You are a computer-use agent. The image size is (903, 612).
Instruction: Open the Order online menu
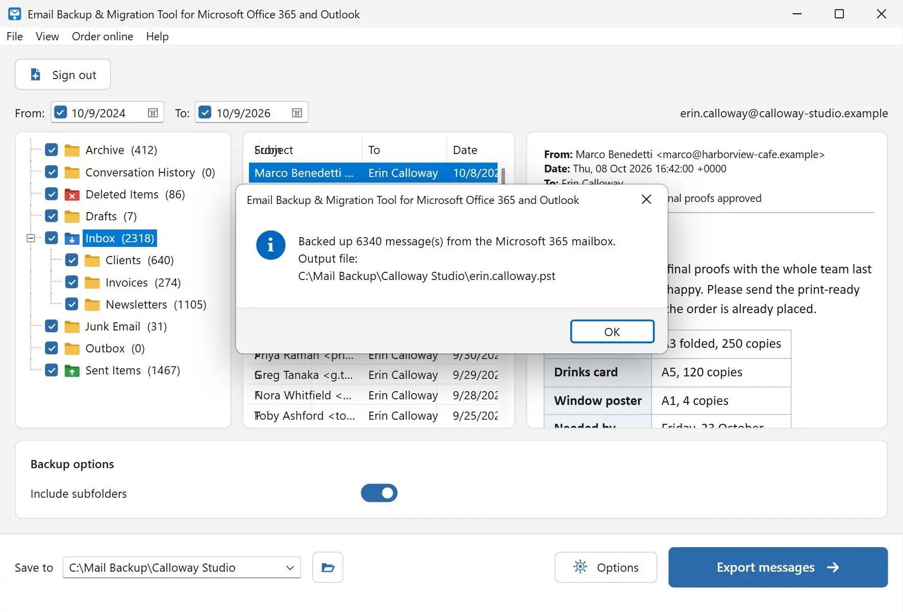coord(103,36)
